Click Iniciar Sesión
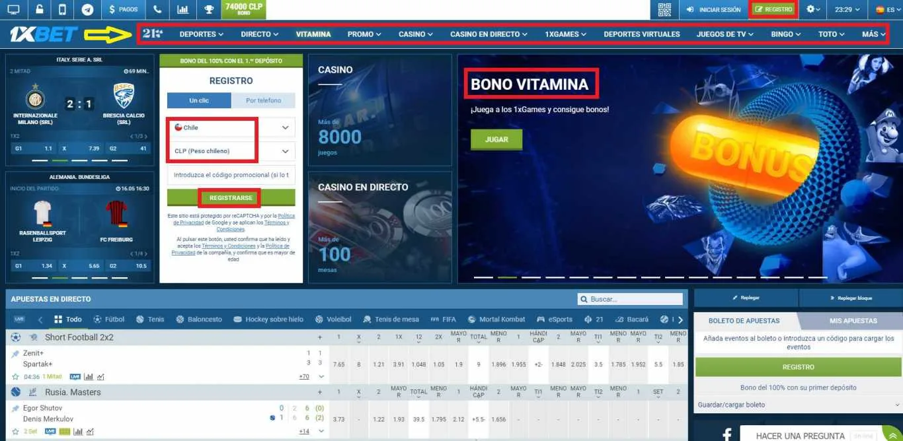This screenshot has height=441, width=903. pos(713,10)
